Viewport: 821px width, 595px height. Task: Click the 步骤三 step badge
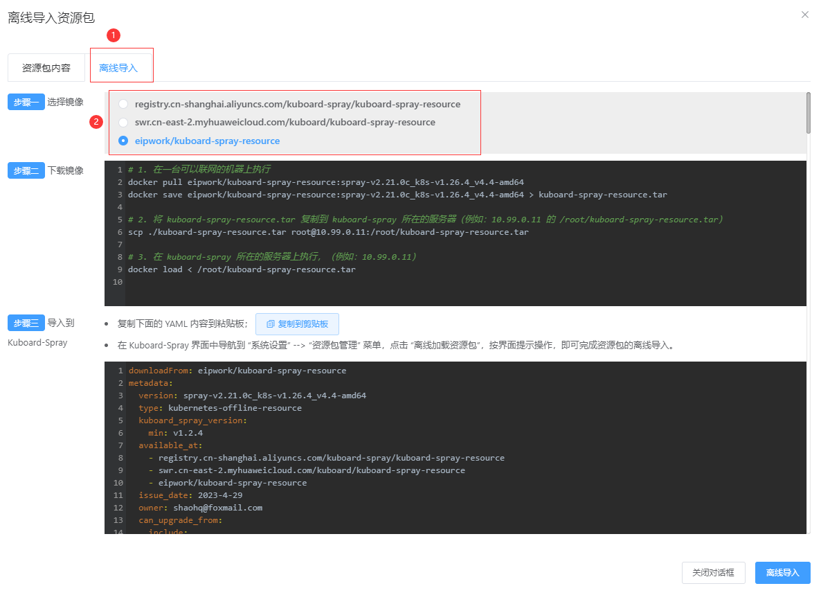click(26, 323)
